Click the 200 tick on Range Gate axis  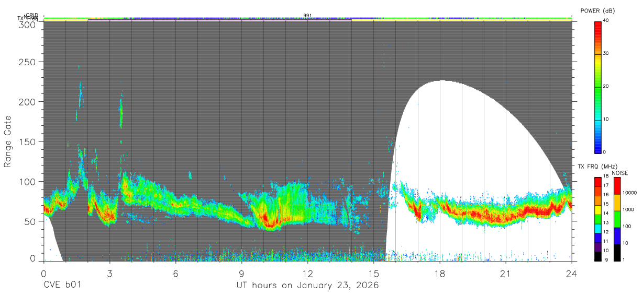point(28,101)
